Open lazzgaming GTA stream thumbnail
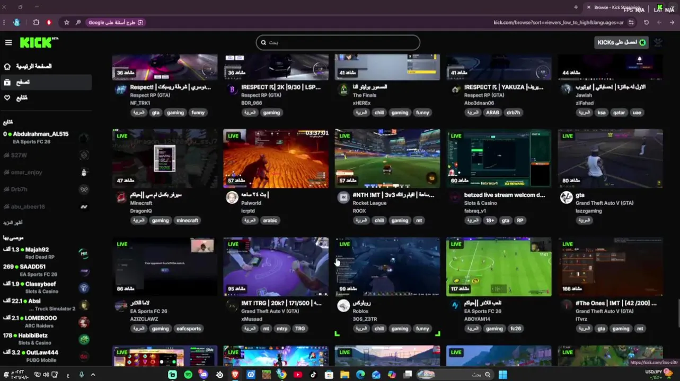Screen dimensions: 680x381 click(610, 158)
